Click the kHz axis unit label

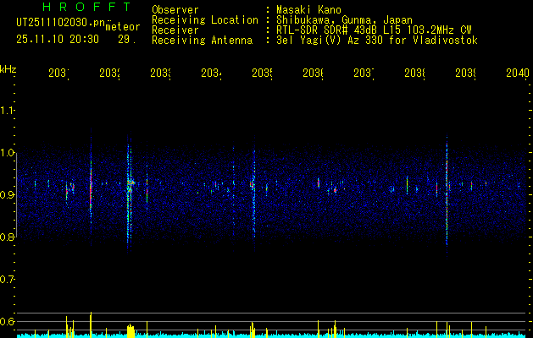pos(8,69)
